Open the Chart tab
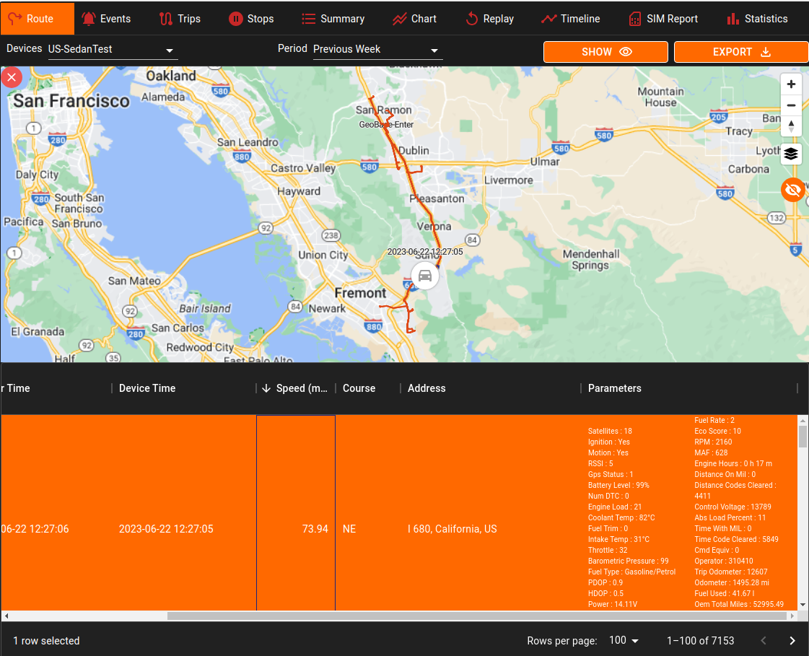Viewport: 809px width, 656px height. point(414,19)
